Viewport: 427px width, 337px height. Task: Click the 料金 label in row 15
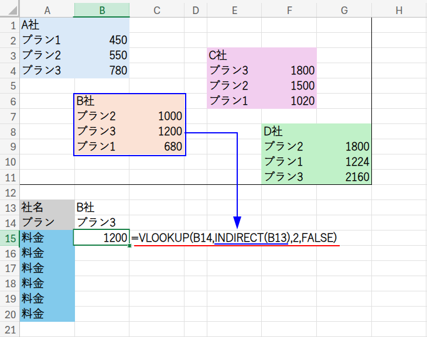[47, 238]
